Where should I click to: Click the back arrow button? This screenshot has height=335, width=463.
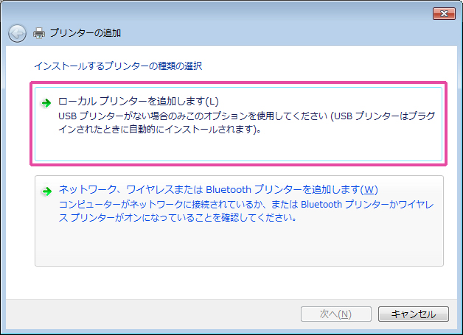click(x=17, y=32)
